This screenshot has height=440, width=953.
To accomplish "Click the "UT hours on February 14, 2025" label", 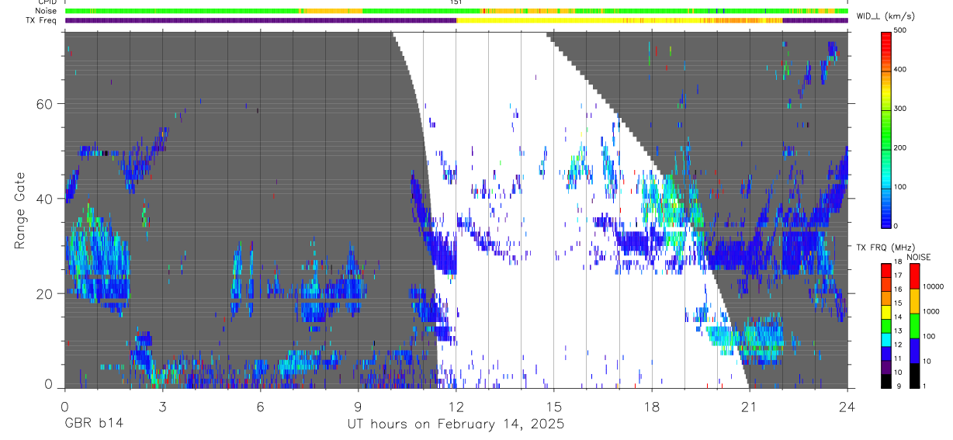I will tap(456, 425).
